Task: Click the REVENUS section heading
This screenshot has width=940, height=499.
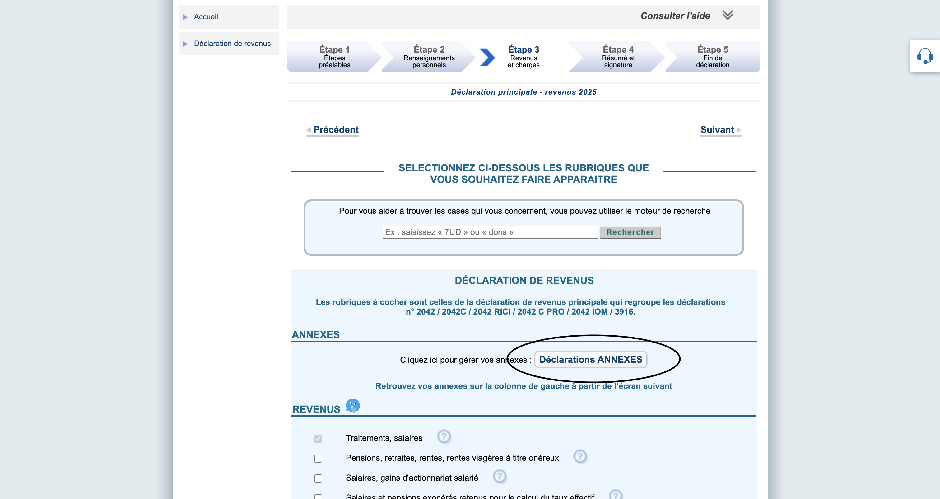Action: pyautogui.click(x=316, y=409)
